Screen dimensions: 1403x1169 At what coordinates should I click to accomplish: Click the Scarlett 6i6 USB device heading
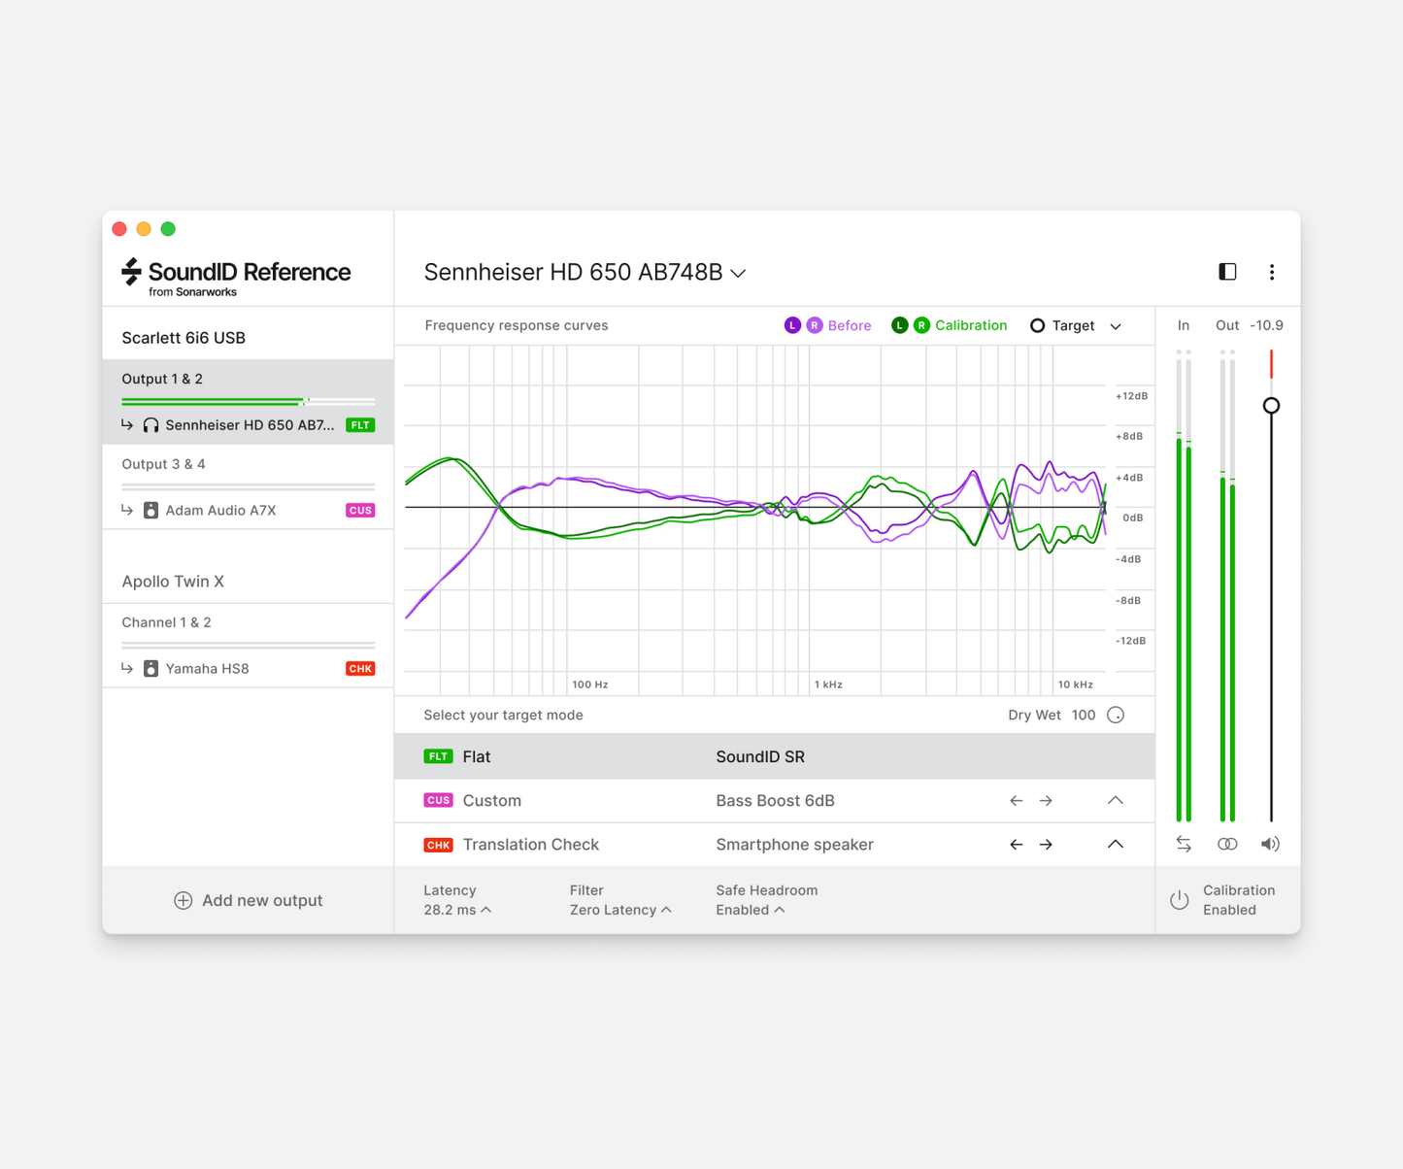184,338
